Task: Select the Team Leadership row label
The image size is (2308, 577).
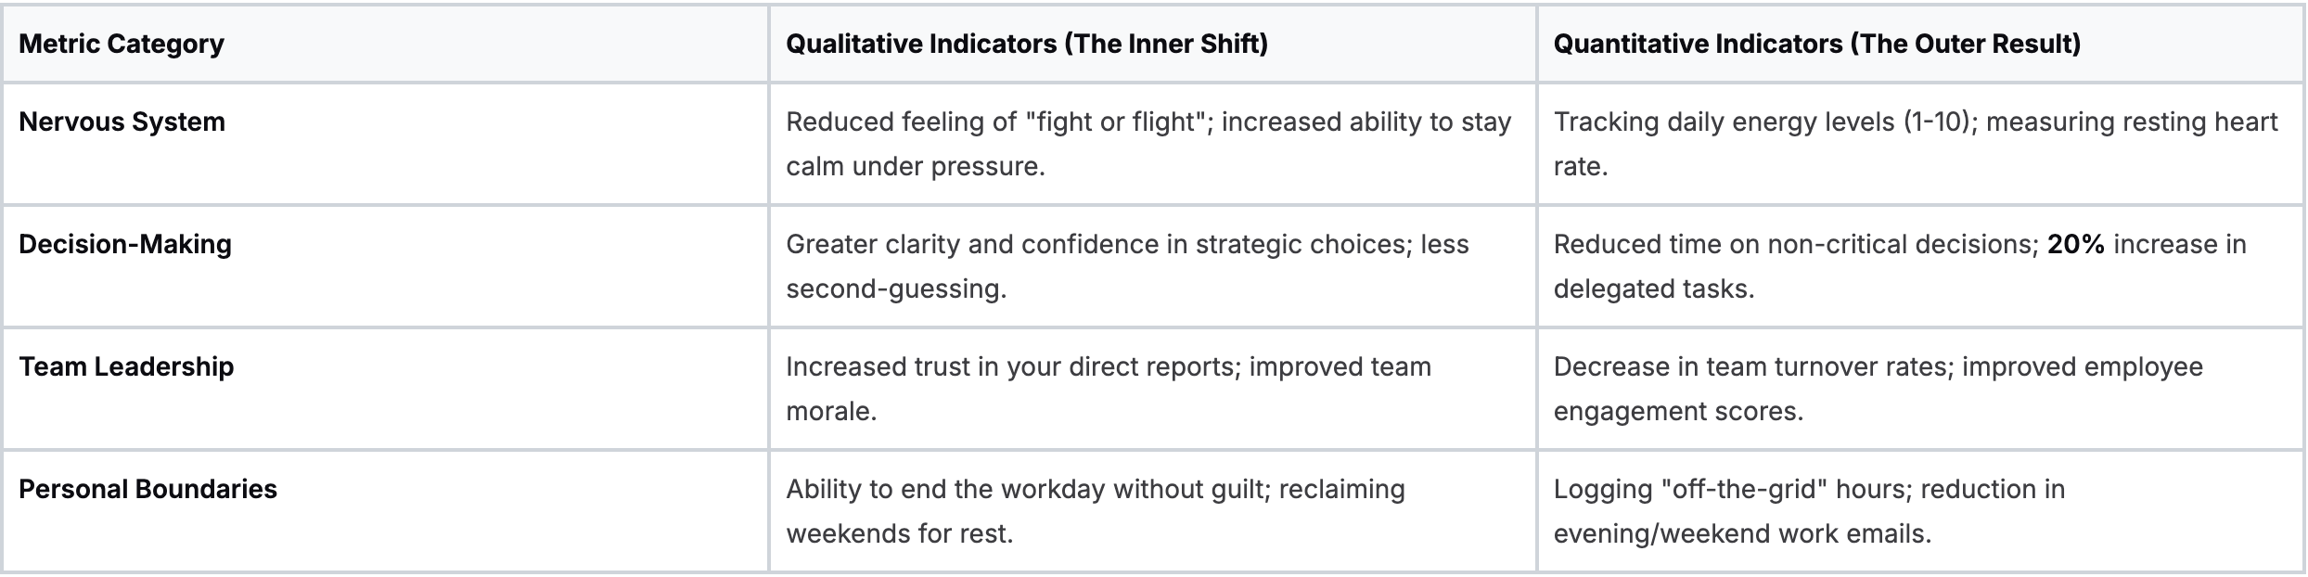Action: tap(126, 366)
